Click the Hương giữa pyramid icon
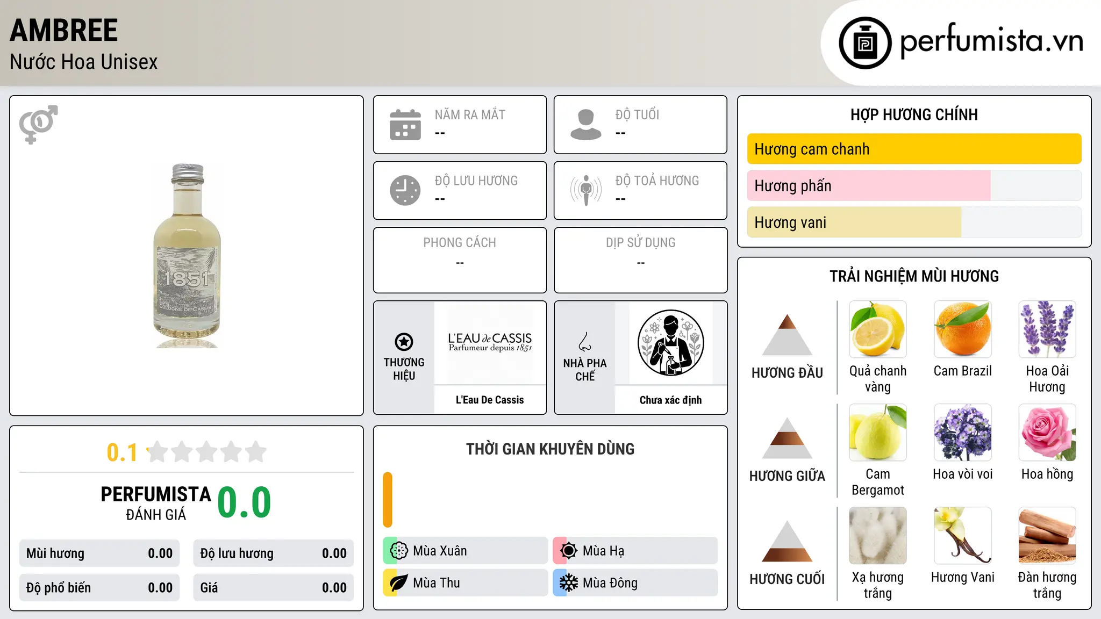This screenshot has width=1101, height=619. pos(787,438)
